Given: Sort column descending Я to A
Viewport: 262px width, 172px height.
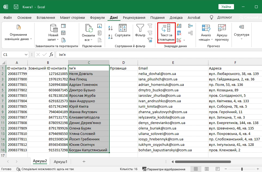Looking at the screenshot, I should click(110, 36).
